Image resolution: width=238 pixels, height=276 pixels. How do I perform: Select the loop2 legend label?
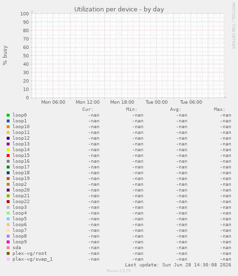[20, 184]
